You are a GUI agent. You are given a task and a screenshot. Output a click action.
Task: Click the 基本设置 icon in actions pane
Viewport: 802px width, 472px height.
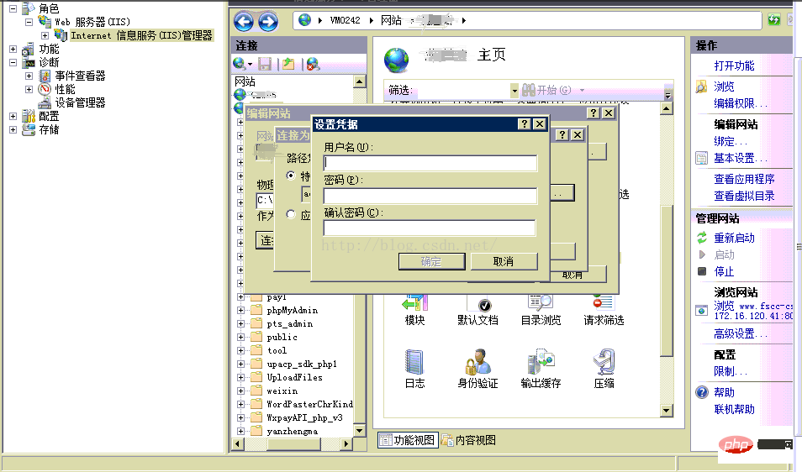click(702, 158)
